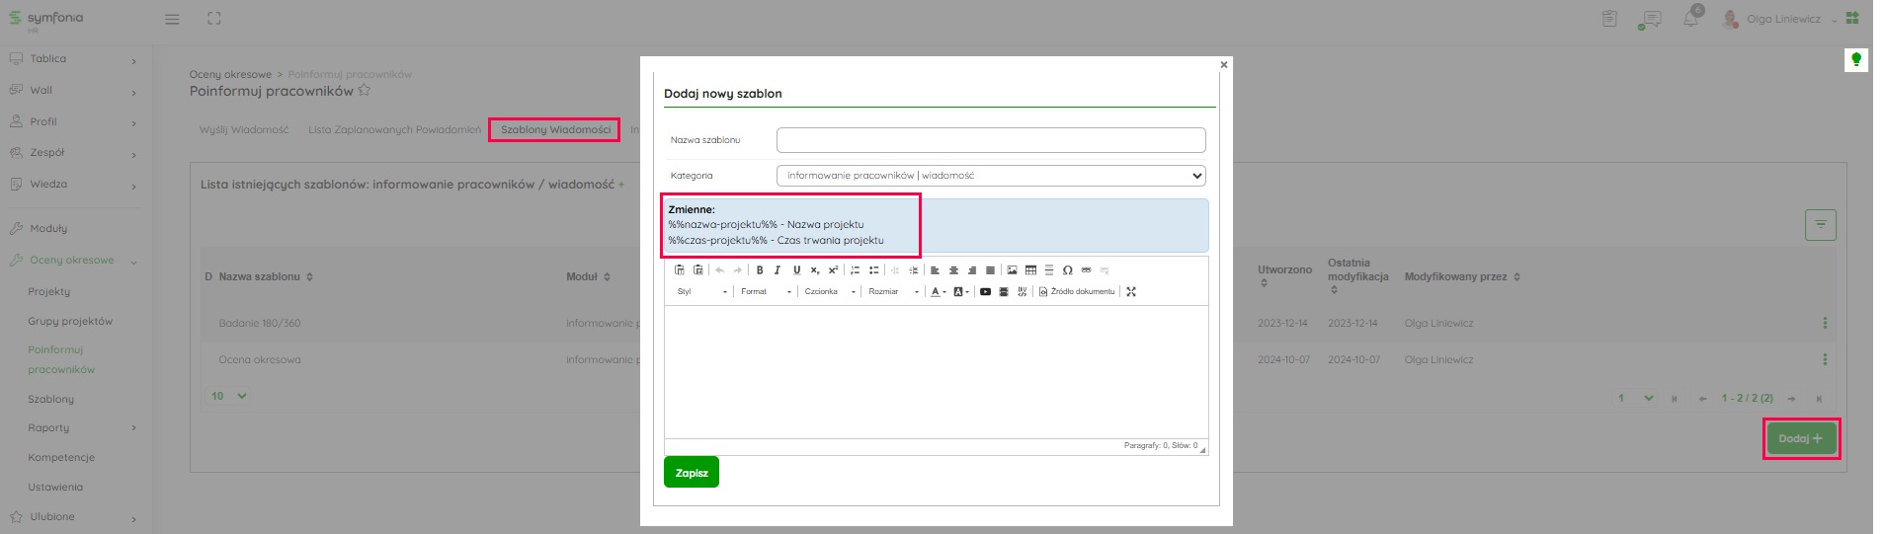Embed a video using the YouTube icon
Screen dimensions: 1883x534
coord(985,291)
